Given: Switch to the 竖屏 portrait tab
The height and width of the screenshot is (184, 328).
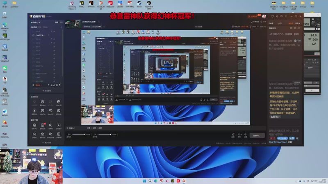Looking at the screenshot, I should click(x=61, y=22).
